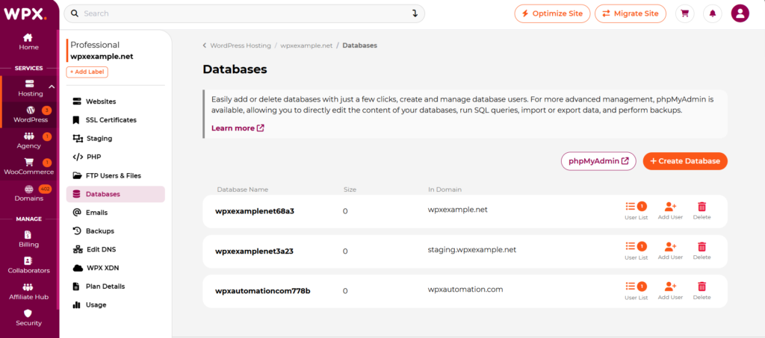Add User to wpxautomationcom778b
765x338 pixels.
pos(670,291)
